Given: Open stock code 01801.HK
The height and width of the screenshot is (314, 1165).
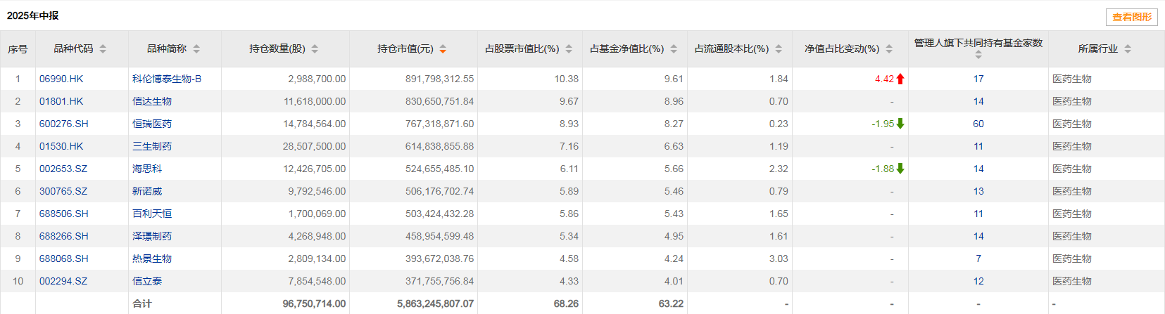Looking at the screenshot, I should coord(61,101).
